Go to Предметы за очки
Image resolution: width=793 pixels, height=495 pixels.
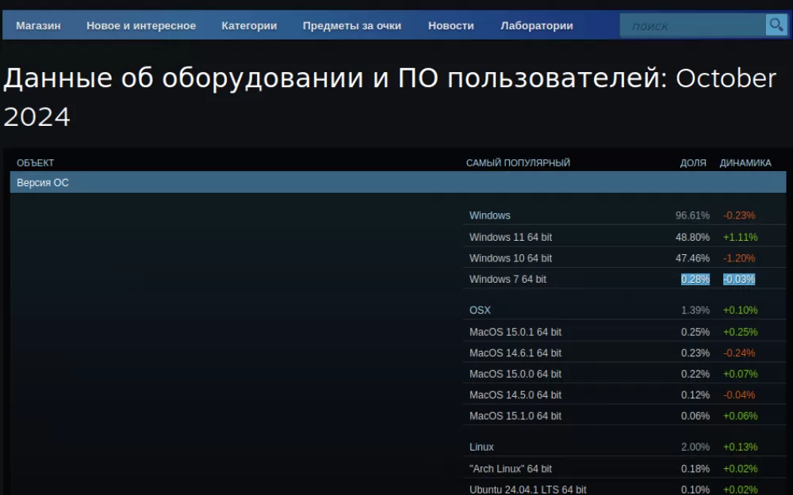click(352, 25)
